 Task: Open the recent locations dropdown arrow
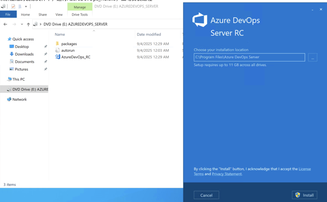pyautogui.click(x=22, y=24)
